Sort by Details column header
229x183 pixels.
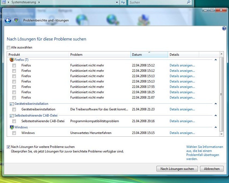point(183,55)
